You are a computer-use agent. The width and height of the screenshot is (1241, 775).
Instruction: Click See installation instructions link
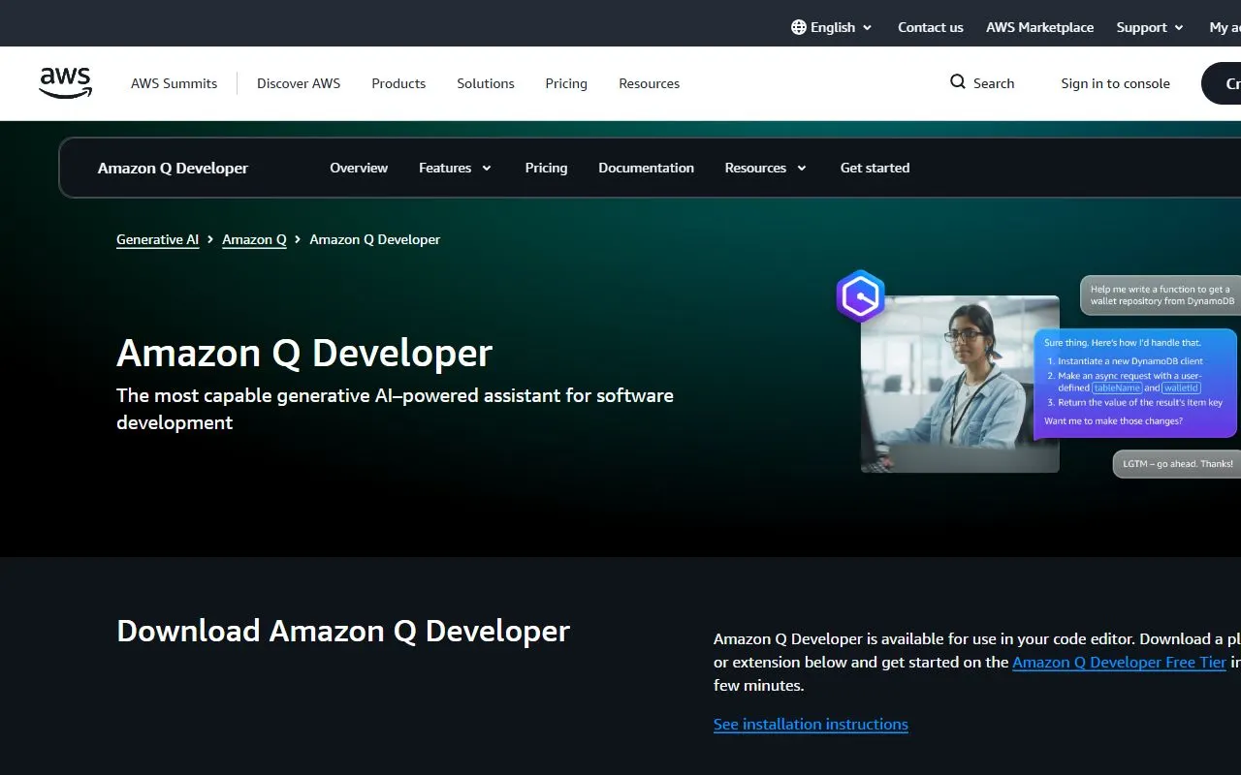click(x=811, y=724)
